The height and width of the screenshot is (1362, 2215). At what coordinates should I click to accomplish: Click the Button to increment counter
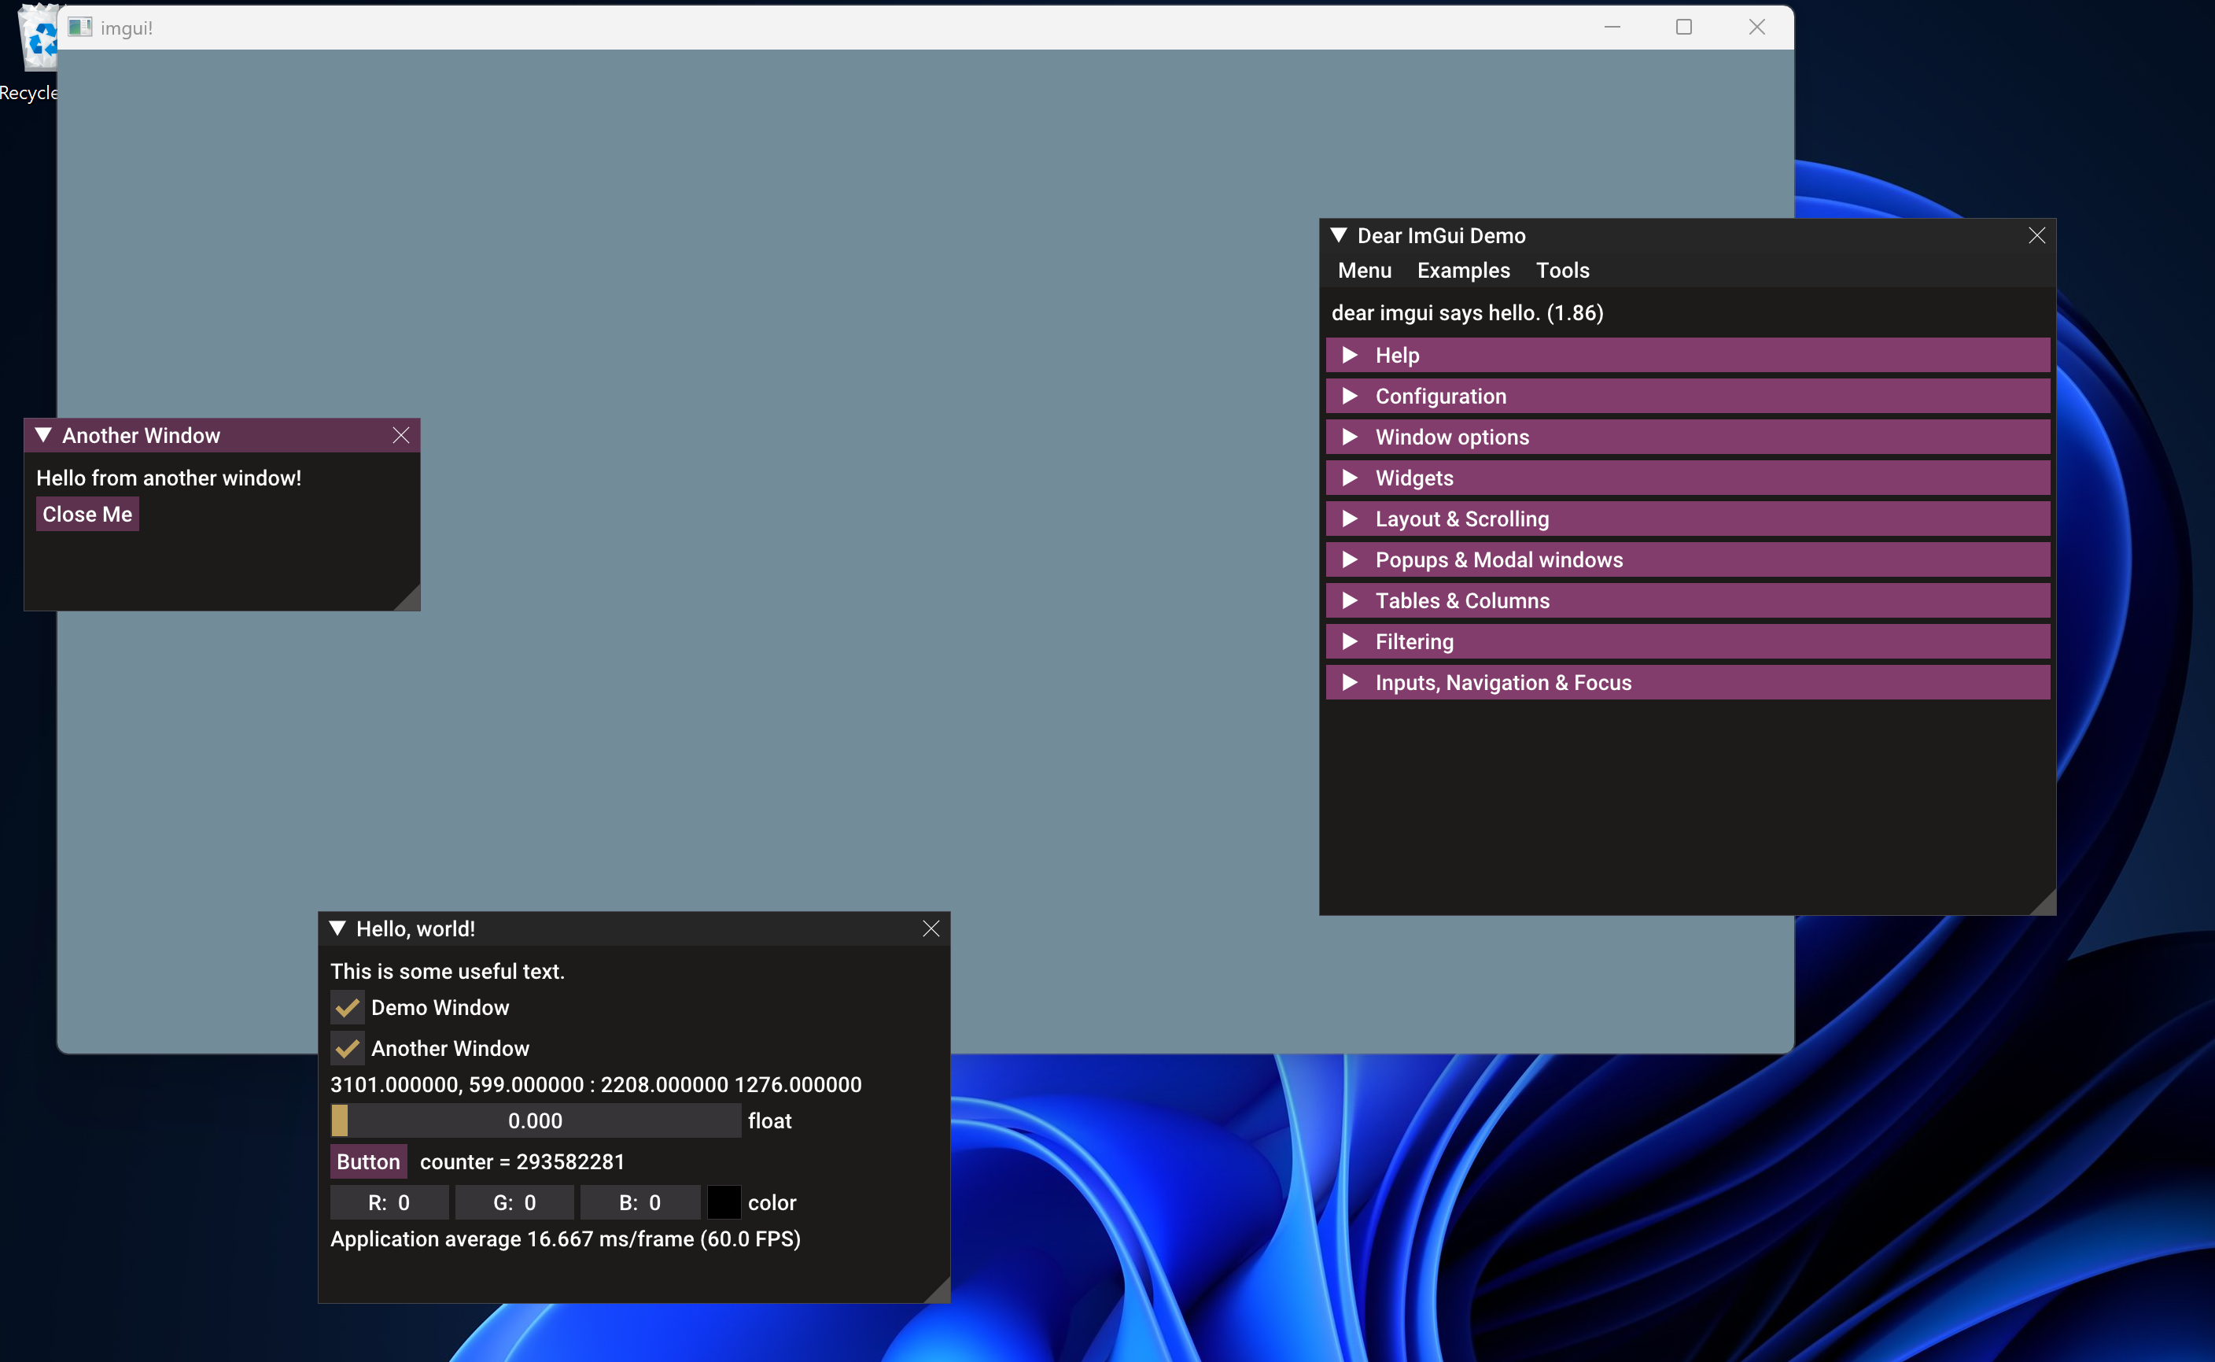click(368, 1162)
